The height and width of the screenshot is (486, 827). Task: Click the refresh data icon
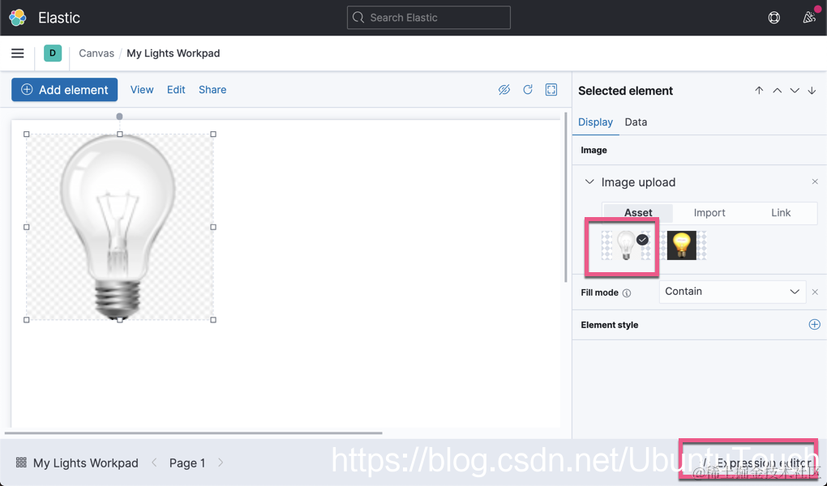pyautogui.click(x=528, y=90)
